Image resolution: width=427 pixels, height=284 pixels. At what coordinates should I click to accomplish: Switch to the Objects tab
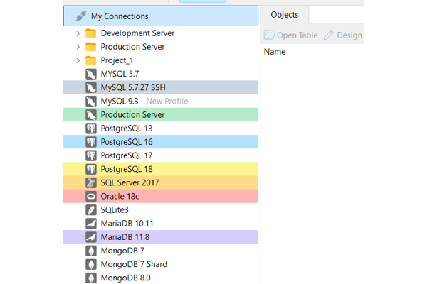pyautogui.click(x=284, y=15)
